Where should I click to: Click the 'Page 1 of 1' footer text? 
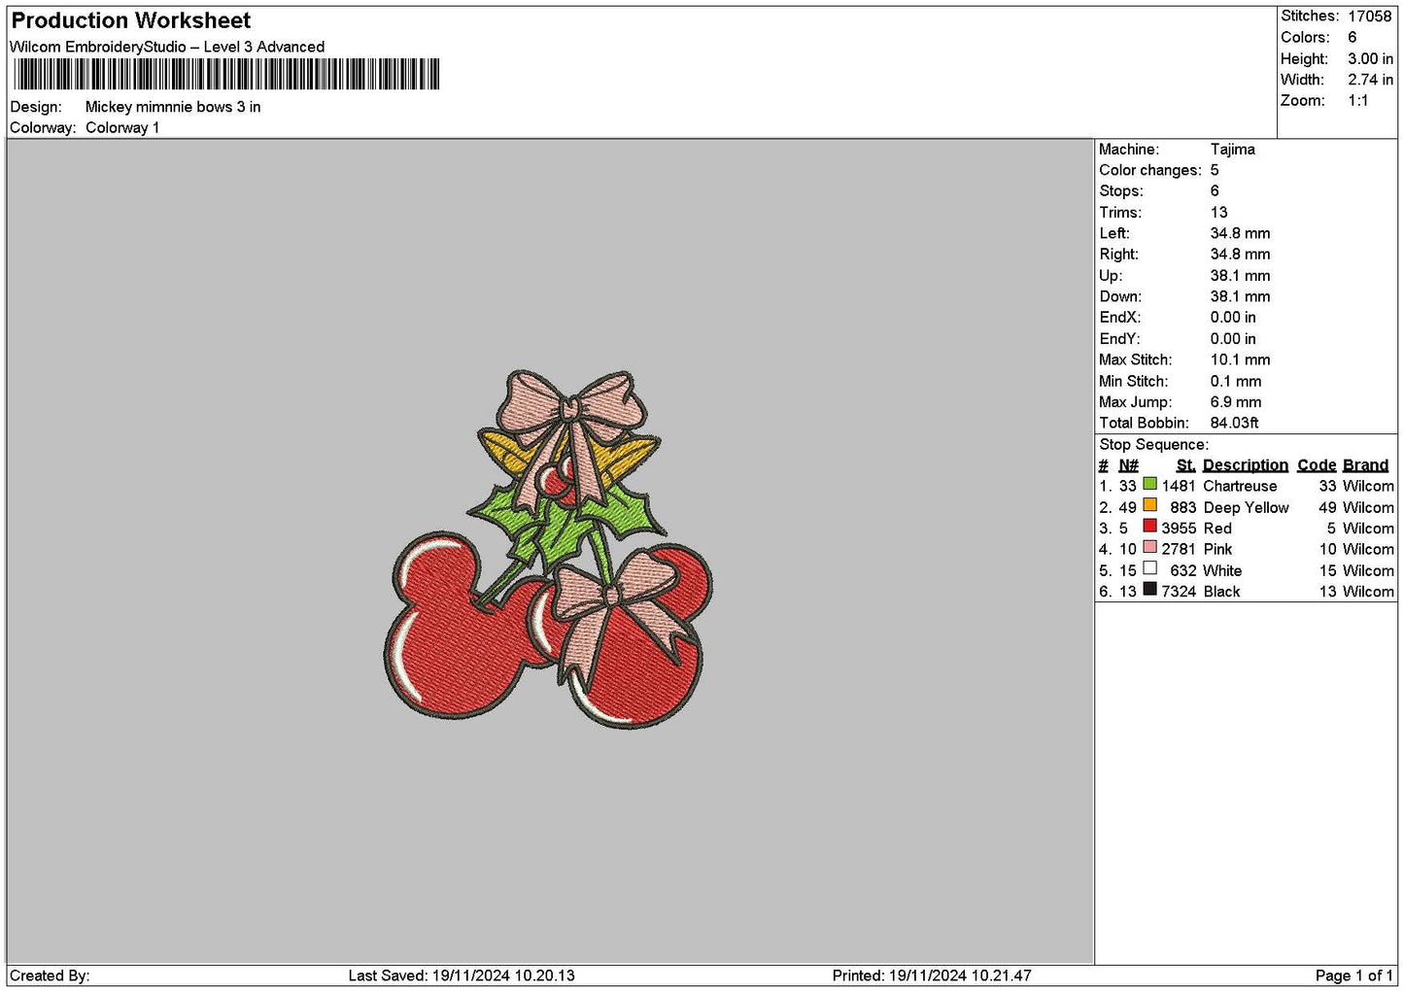[1354, 975]
